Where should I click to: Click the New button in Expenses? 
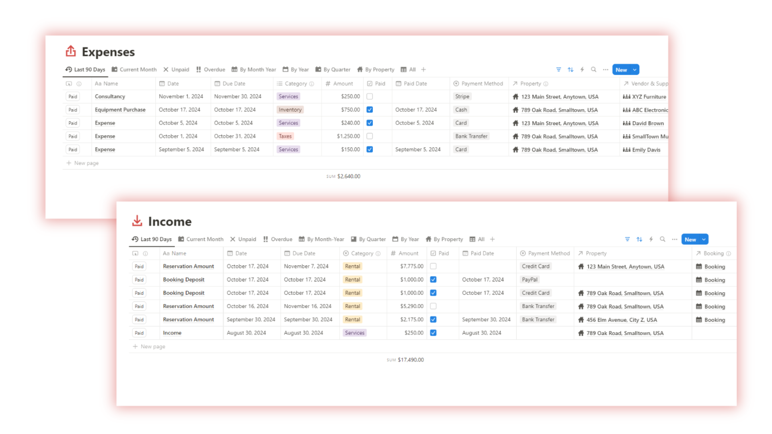622,70
